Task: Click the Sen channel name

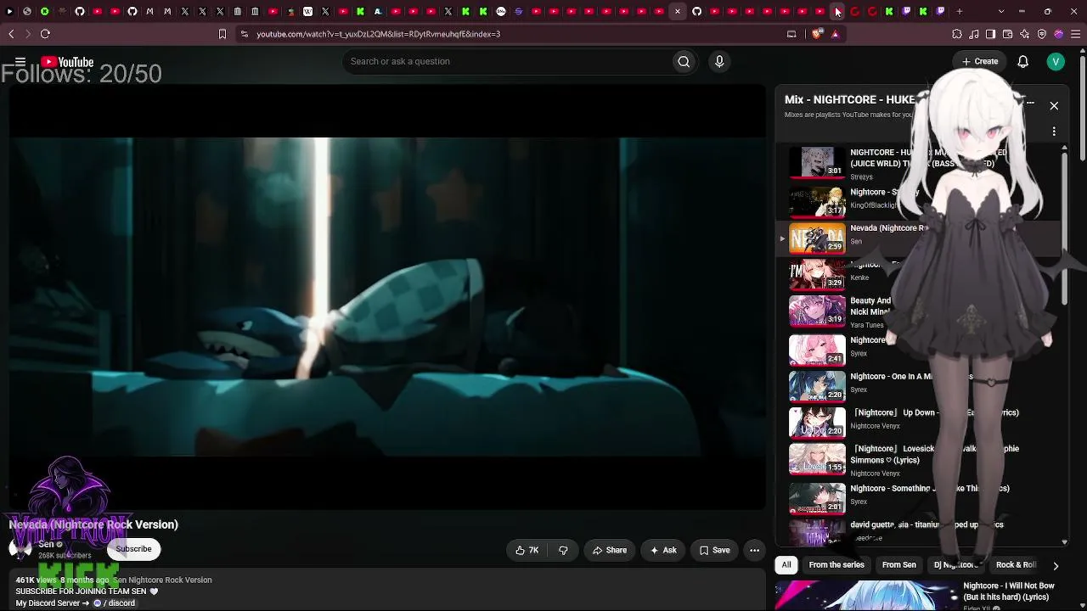Action: click(46, 544)
